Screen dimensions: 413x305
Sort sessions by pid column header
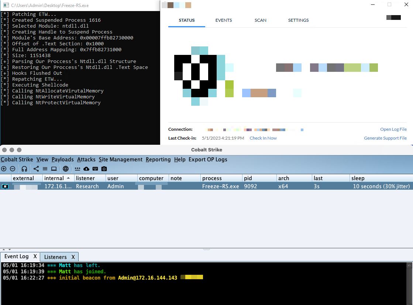(x=259, y=178)
